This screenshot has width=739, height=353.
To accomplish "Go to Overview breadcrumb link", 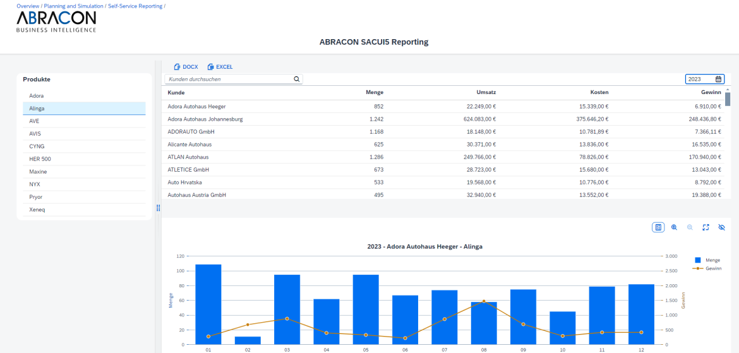I will pos(28,6).
